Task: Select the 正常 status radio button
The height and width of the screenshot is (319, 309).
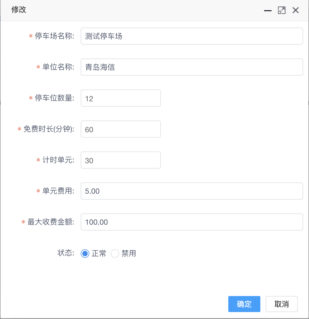Action: pyautogui.click(x=85, y=254)
